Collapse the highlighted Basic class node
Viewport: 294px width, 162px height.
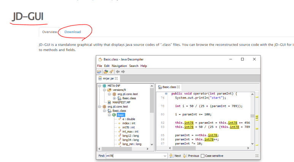109,115
